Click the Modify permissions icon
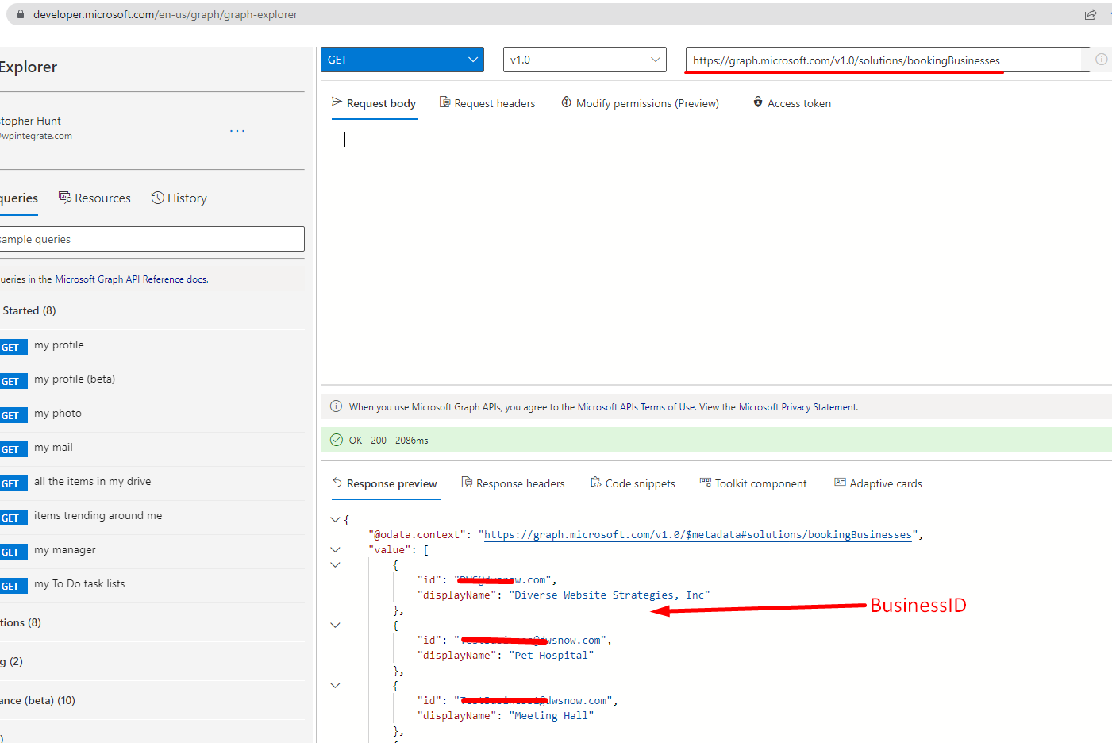 point(567,102)
